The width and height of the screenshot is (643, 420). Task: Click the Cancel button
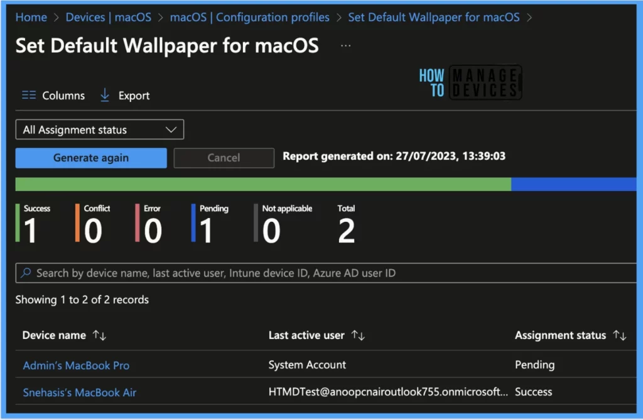coord(224,158)
